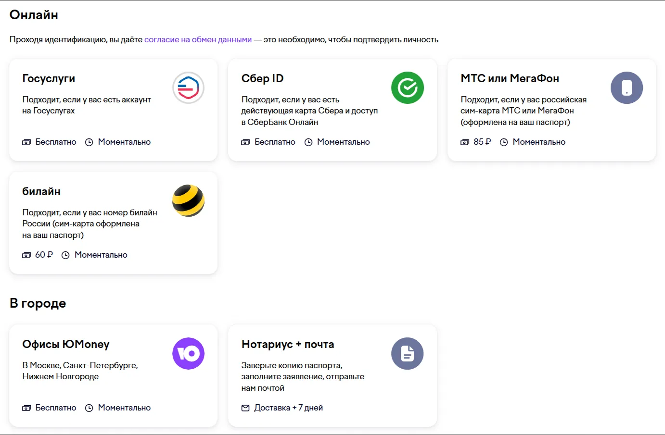This screenshot has width=665, height=435.
Task: Click the money icon in the Сбер ID card
Action: pyautogui.click(x=245, y=142)
